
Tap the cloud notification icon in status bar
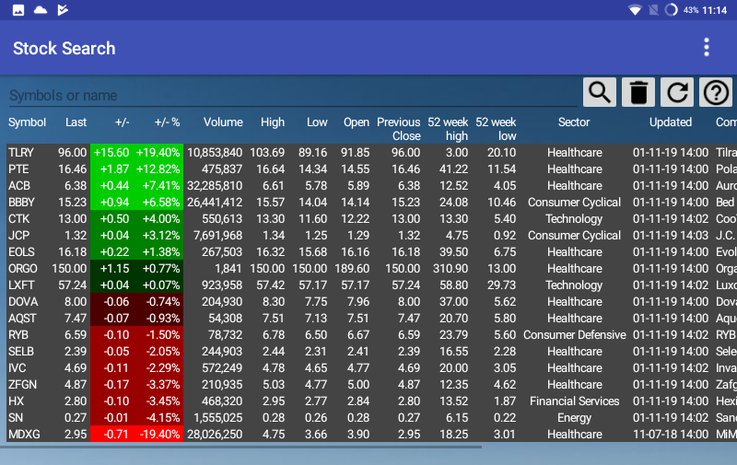pyautogui.click(x=41, y=10)
